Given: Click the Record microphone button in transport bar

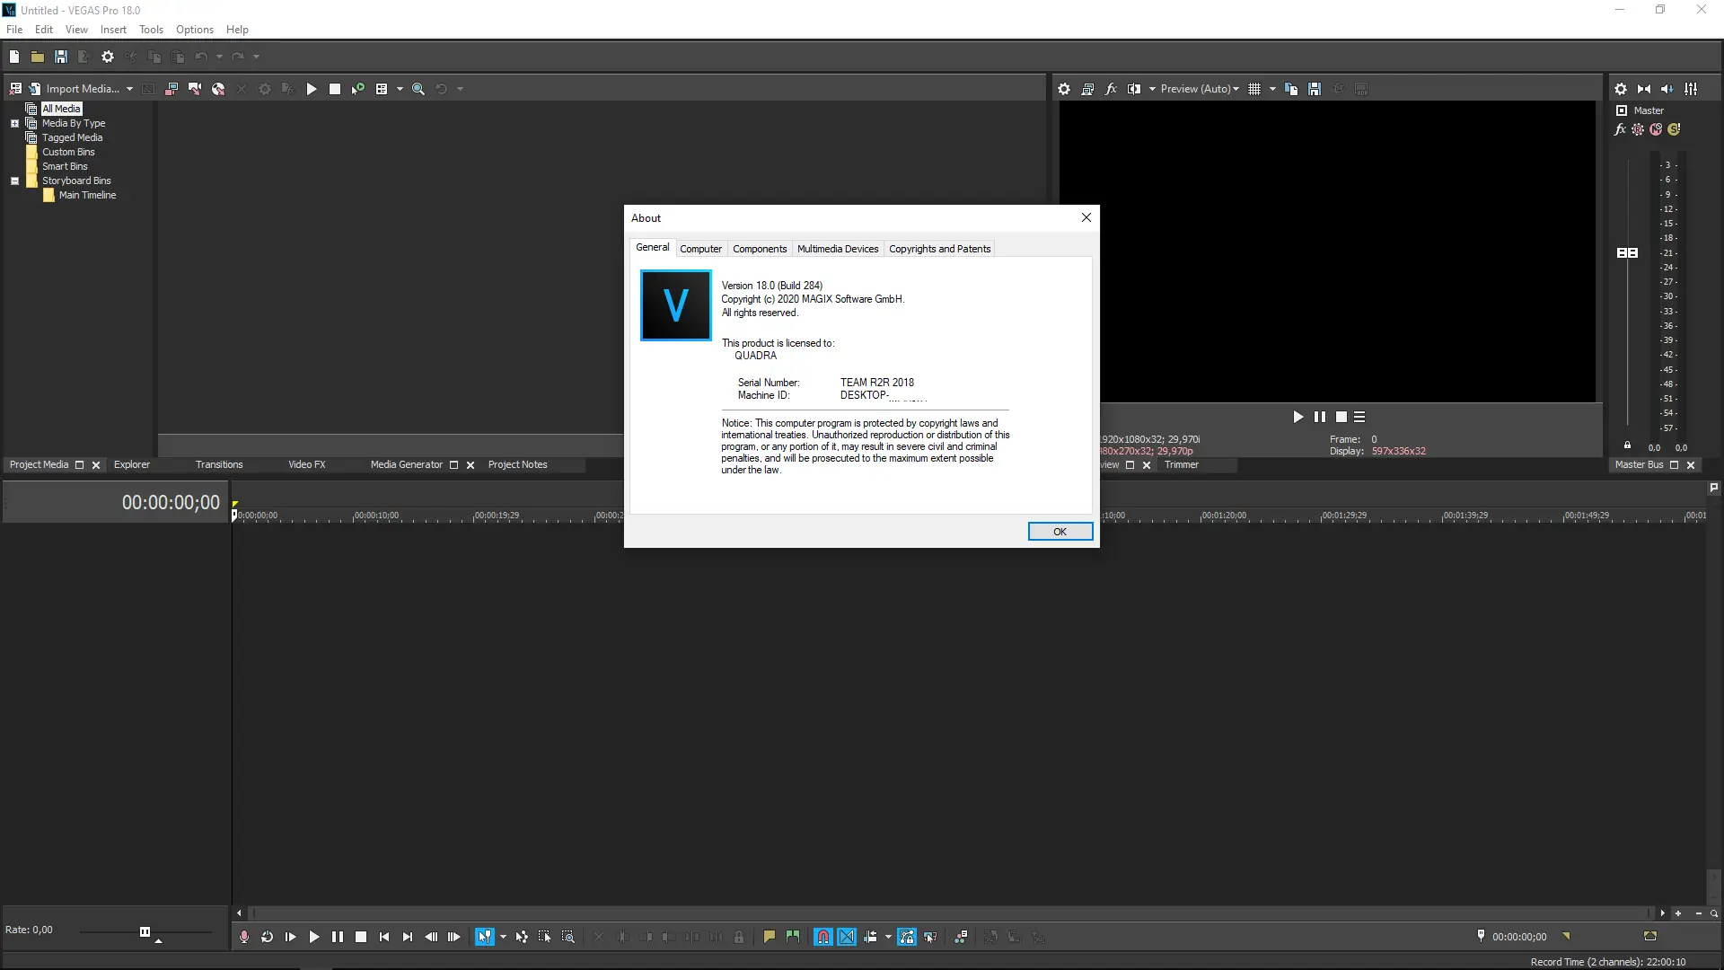Looking at the screenshot, I should [x=243, y=937].
